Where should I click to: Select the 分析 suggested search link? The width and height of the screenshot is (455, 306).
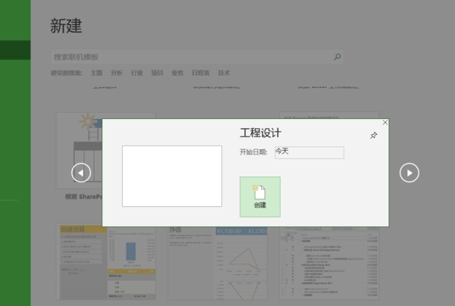(116, 73)
